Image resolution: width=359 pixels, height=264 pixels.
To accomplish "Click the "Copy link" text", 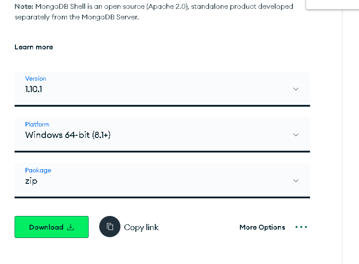I will [x=141, y=227].
